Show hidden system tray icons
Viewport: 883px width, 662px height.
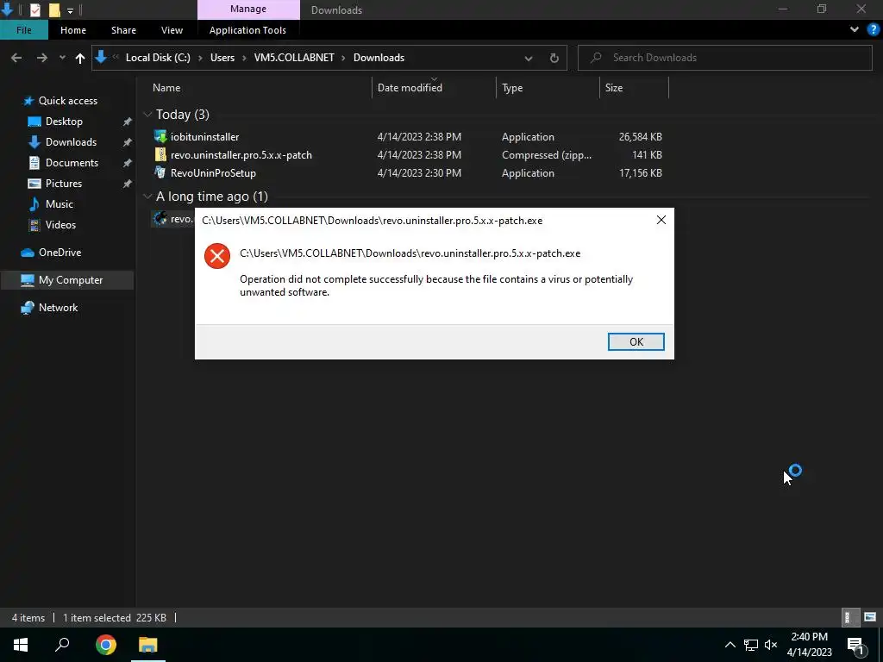coord(730,645)
